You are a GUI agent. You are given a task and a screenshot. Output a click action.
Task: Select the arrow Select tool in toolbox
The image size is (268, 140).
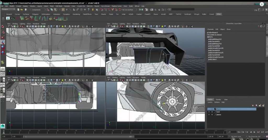[x=3, y=27]
